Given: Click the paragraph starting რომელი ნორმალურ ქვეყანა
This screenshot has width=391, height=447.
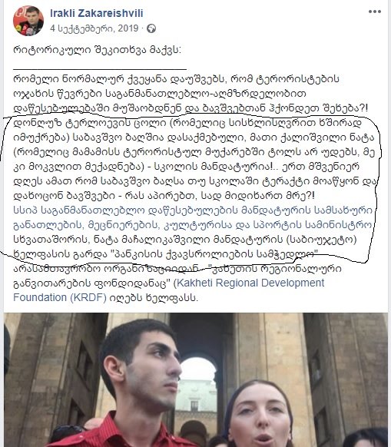Looking at the screenshot, I should 191,94.
